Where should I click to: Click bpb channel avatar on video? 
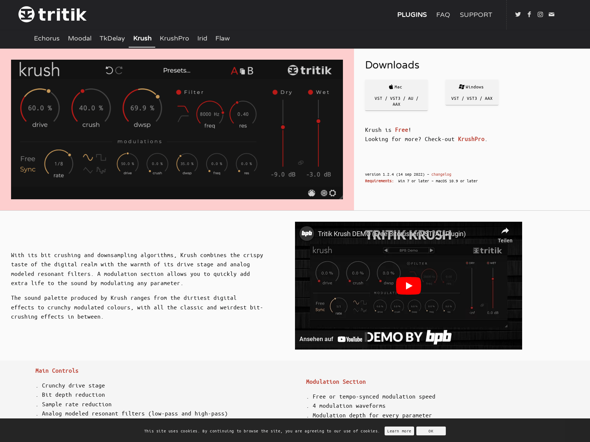point(307,234)
